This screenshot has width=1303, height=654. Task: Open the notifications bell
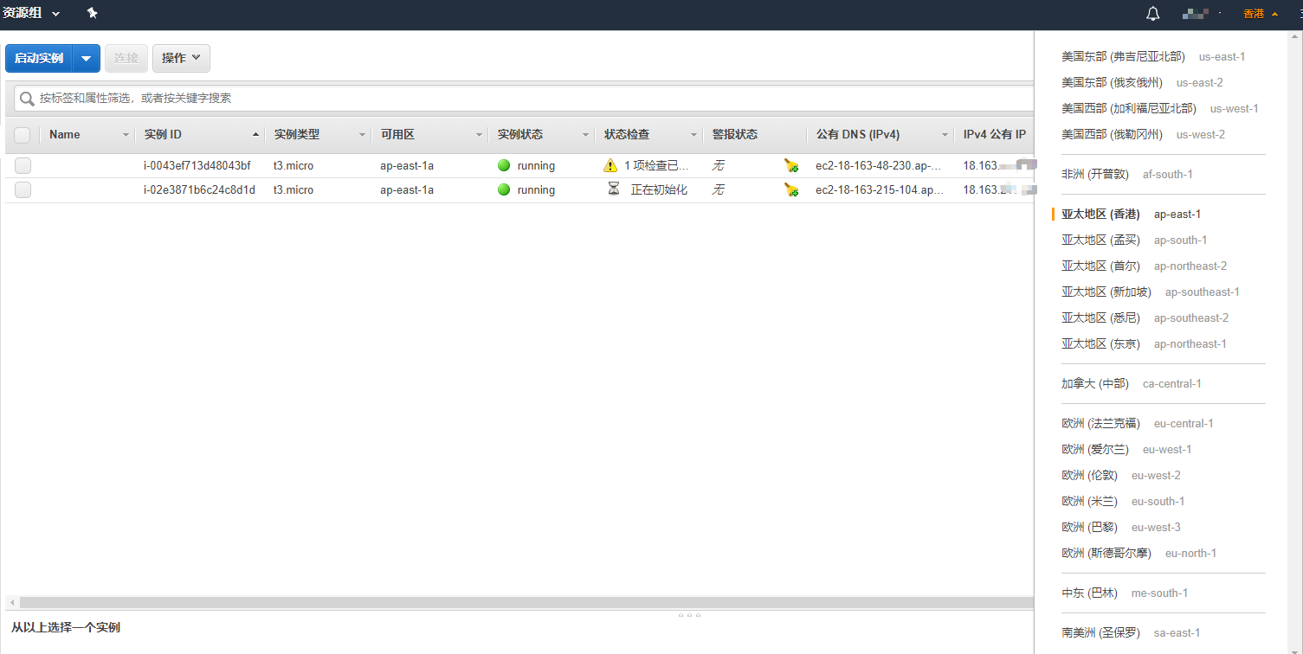click(1152, 13)
